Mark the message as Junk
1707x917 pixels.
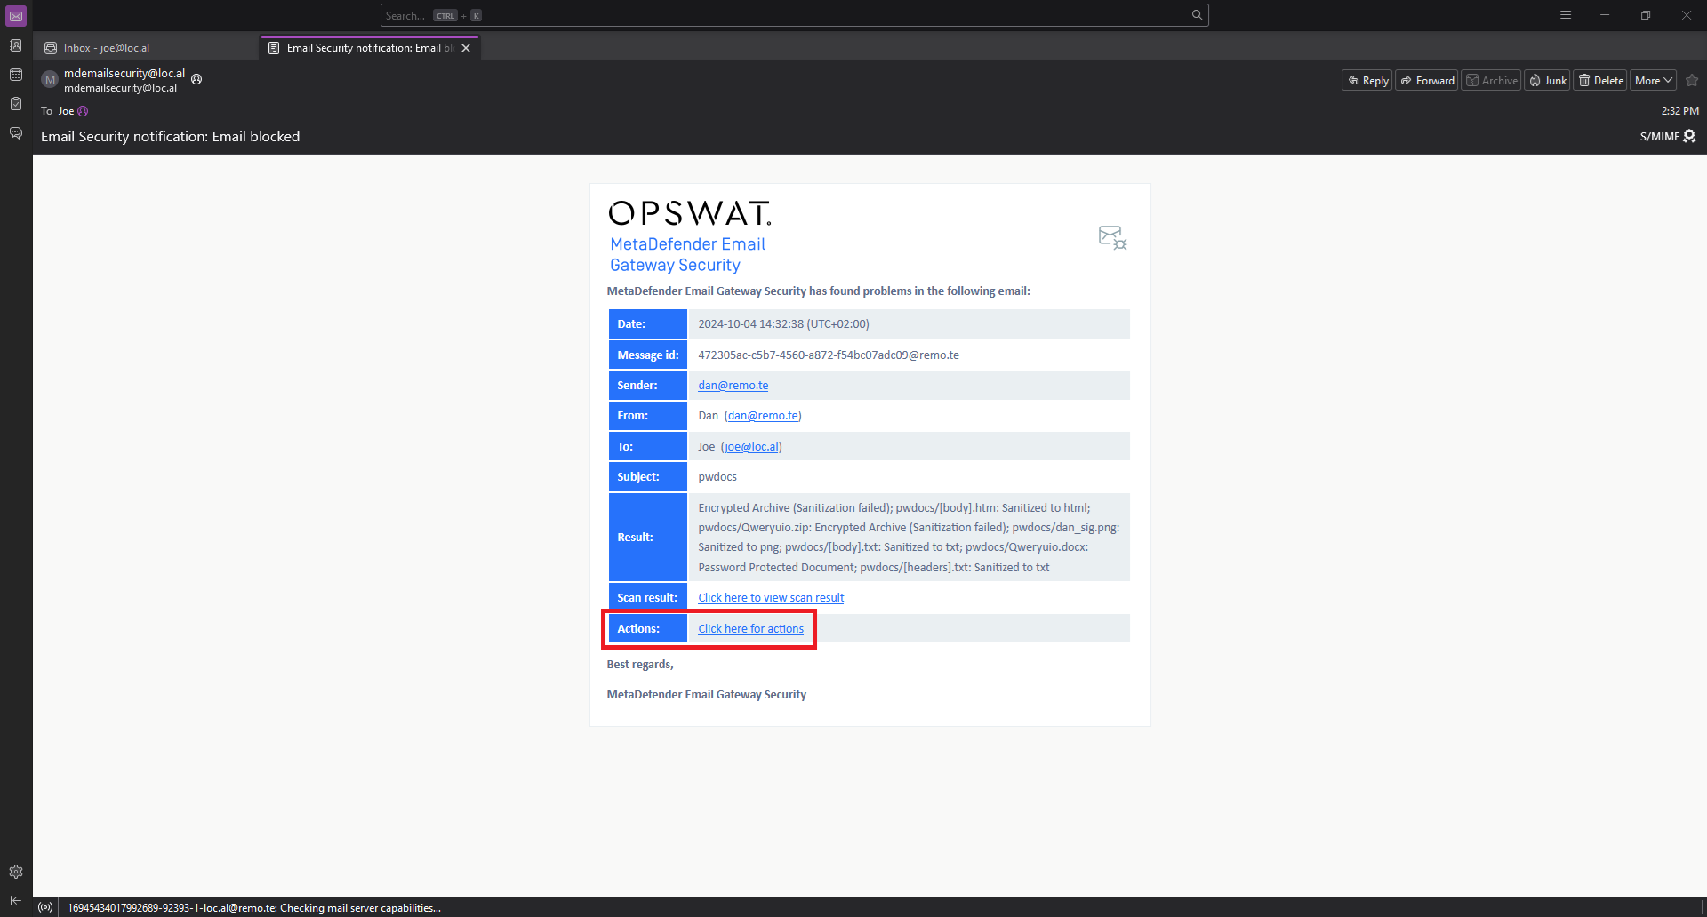coord(1548,80)
